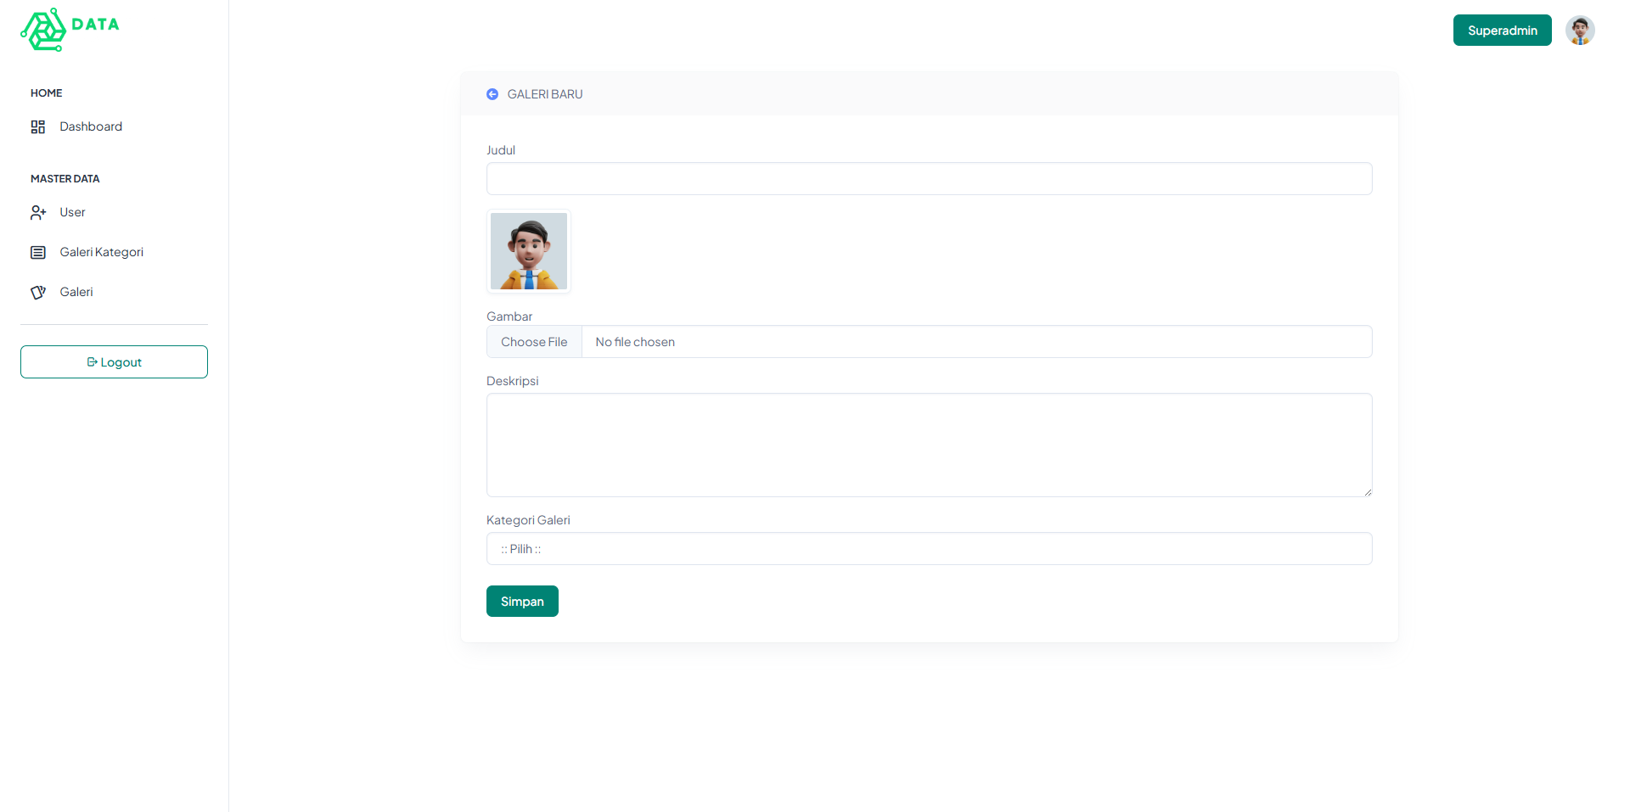Click the 'HOME' section label
Image resolution: width=1630 pixels, height=812 pixels.
pyautogui.click(x=47, y=93)
